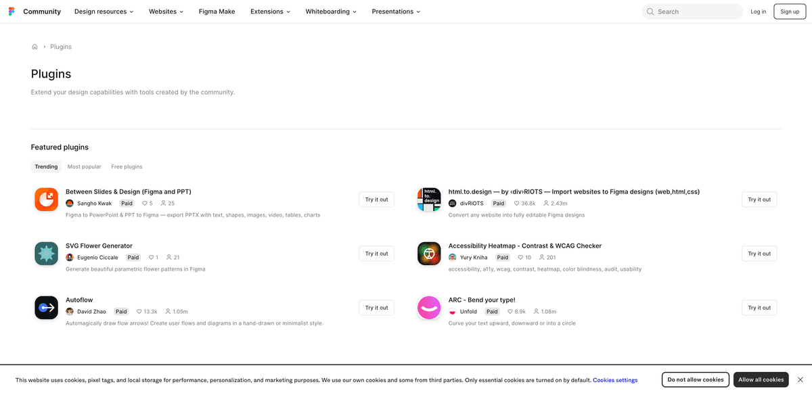Open ARC - Bend your type! title

click(482, 300)
